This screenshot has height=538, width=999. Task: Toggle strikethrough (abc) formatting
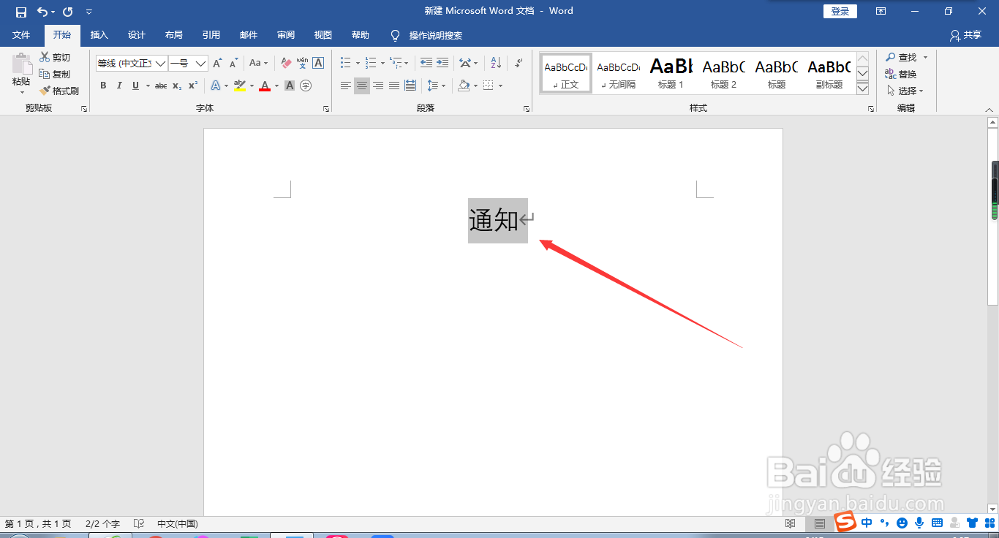click(161, 86)
